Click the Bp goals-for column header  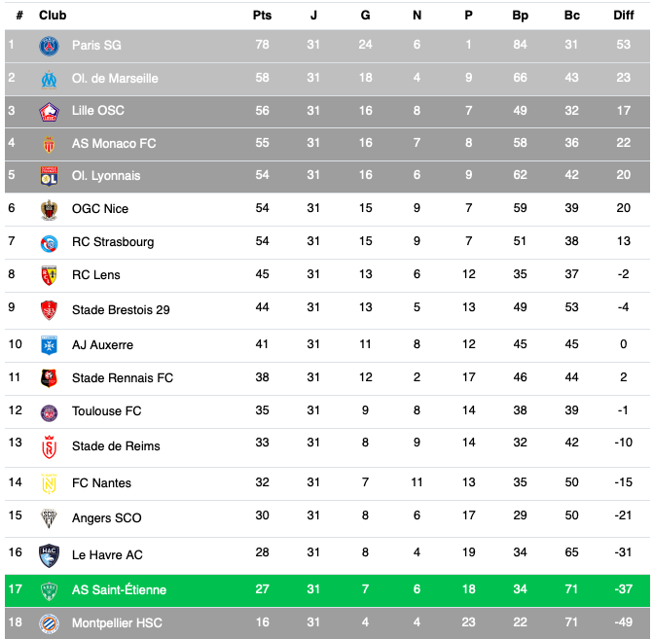click(x=520, y=16)
